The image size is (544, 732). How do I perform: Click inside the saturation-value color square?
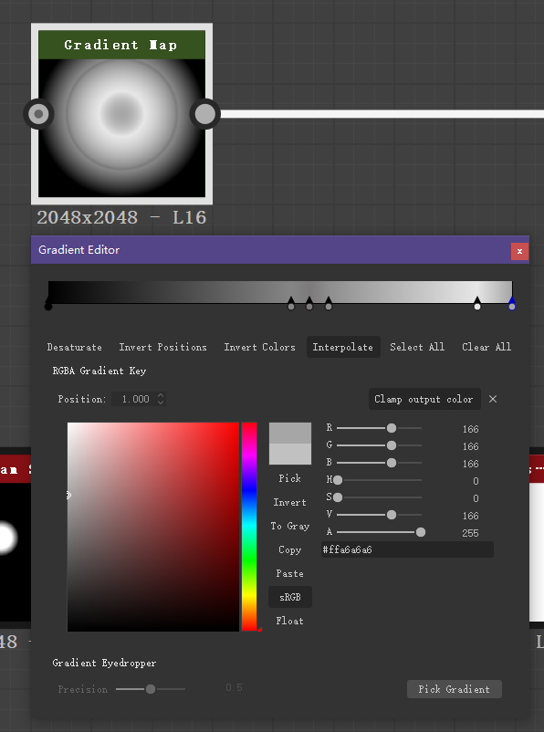(x=153, y=527)
